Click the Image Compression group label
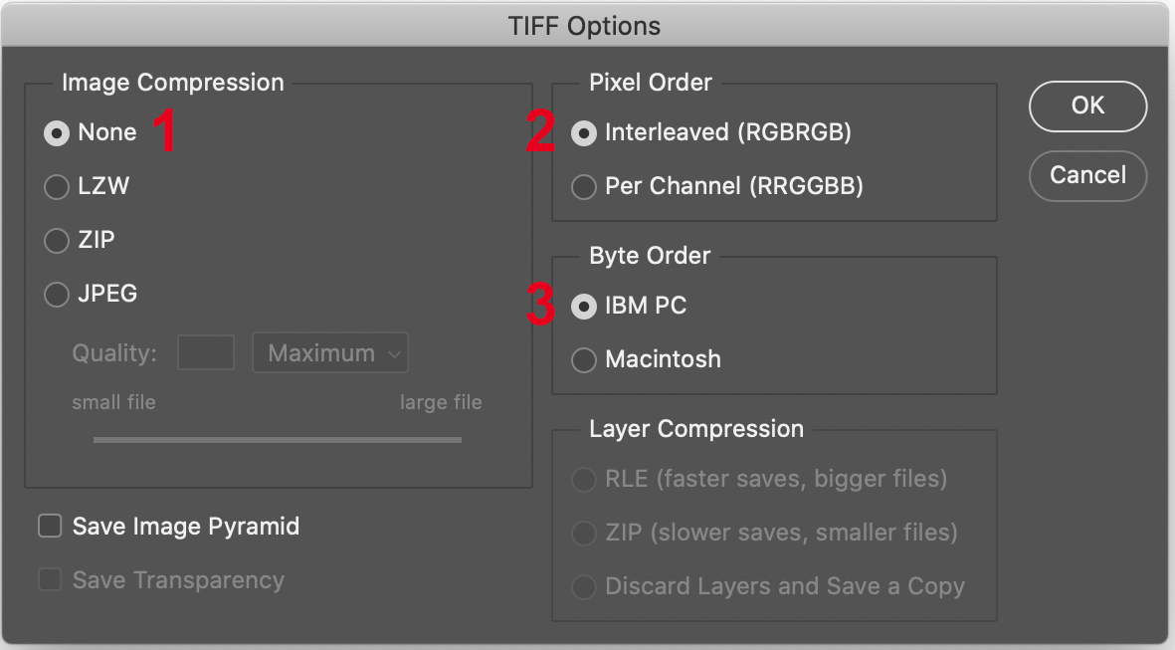The height and width of the screenshot is (650, 1175). 172,83
